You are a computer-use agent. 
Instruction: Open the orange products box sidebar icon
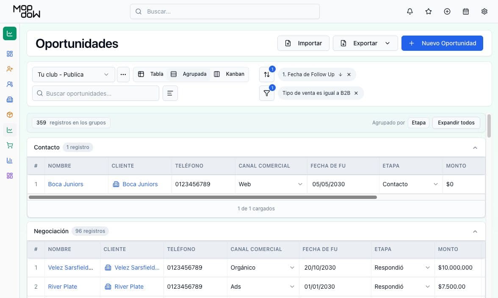[9, 115]
